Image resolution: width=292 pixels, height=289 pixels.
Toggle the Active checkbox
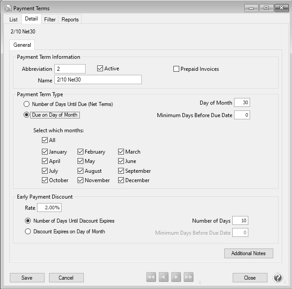click(100, 69)
